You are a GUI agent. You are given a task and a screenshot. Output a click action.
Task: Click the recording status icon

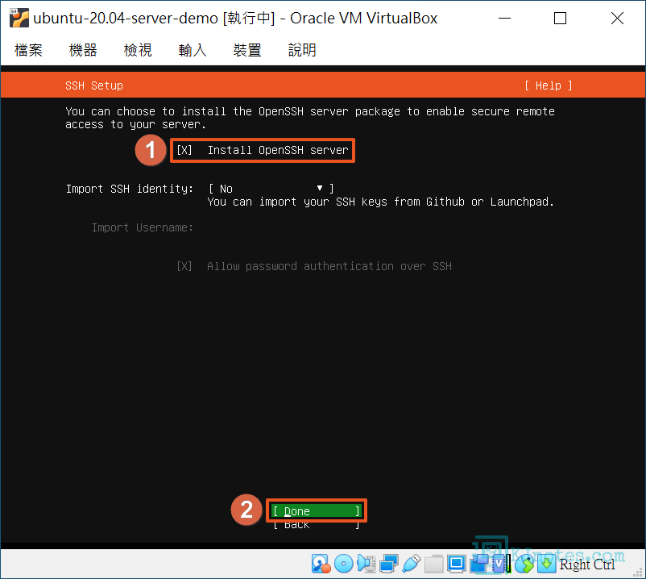coord(478,564)
